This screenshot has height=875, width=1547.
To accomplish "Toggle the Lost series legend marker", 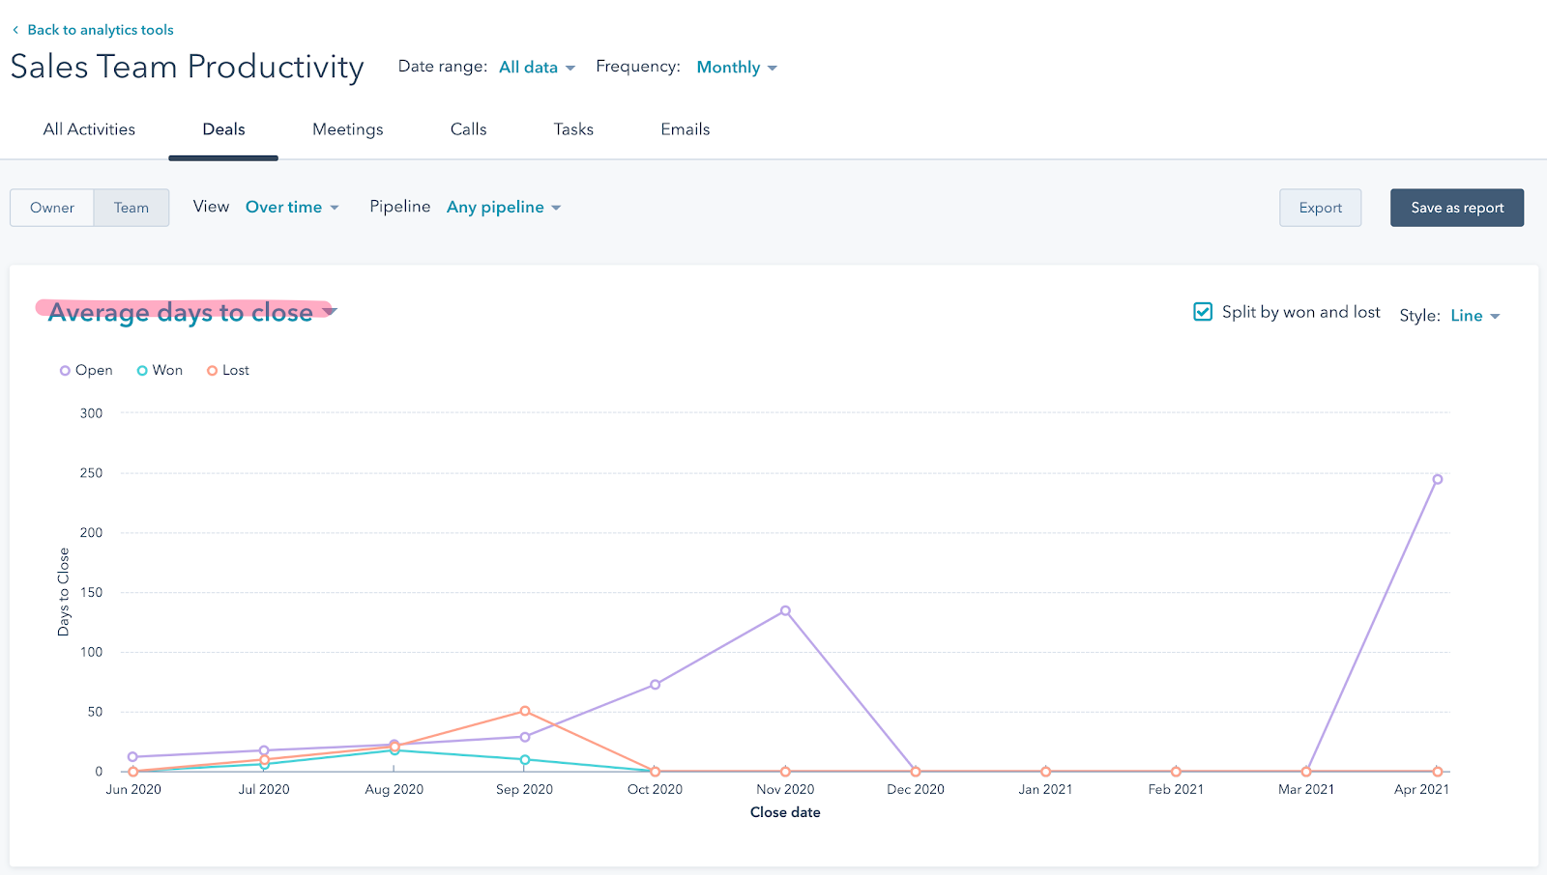I will click(x=212, y=371).
